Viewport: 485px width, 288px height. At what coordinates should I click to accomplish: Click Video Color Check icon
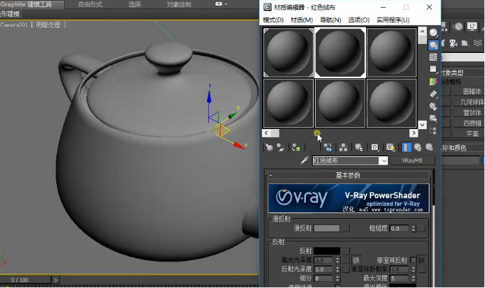(x=433, y=81)
